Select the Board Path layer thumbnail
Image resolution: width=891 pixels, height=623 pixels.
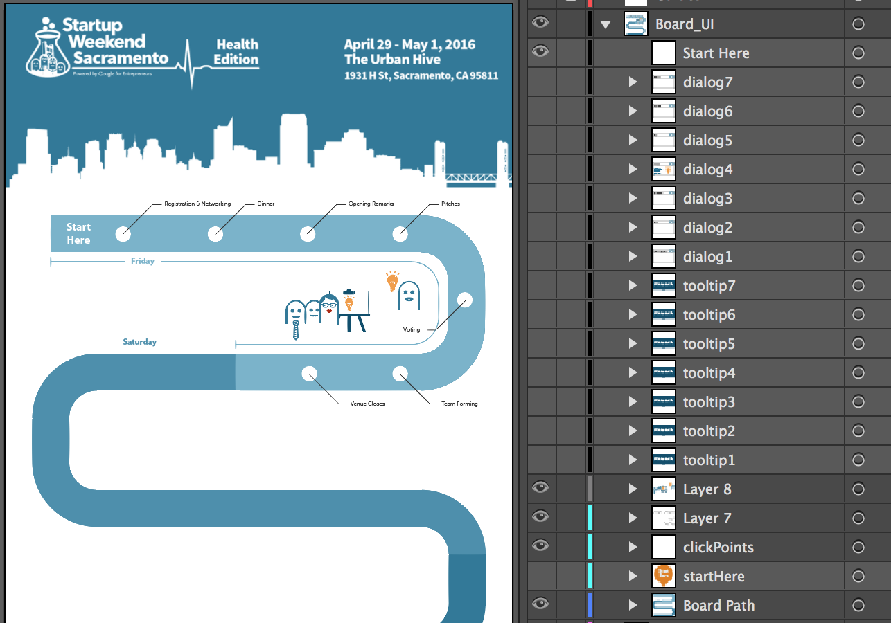(664, 606)
